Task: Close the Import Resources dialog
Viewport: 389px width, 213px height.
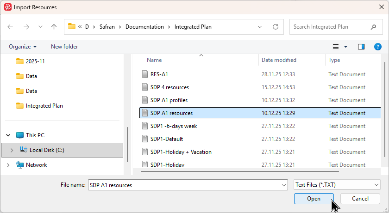Action: pos(382,7)
